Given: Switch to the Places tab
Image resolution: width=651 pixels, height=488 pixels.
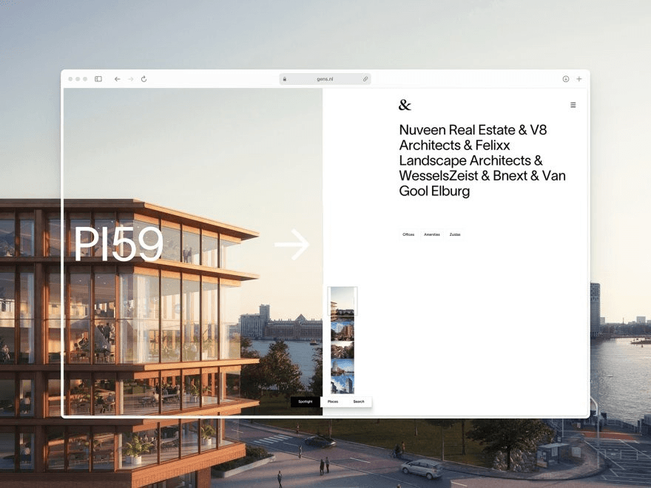Looking at the screenshot, I should [x=333, y=401].
